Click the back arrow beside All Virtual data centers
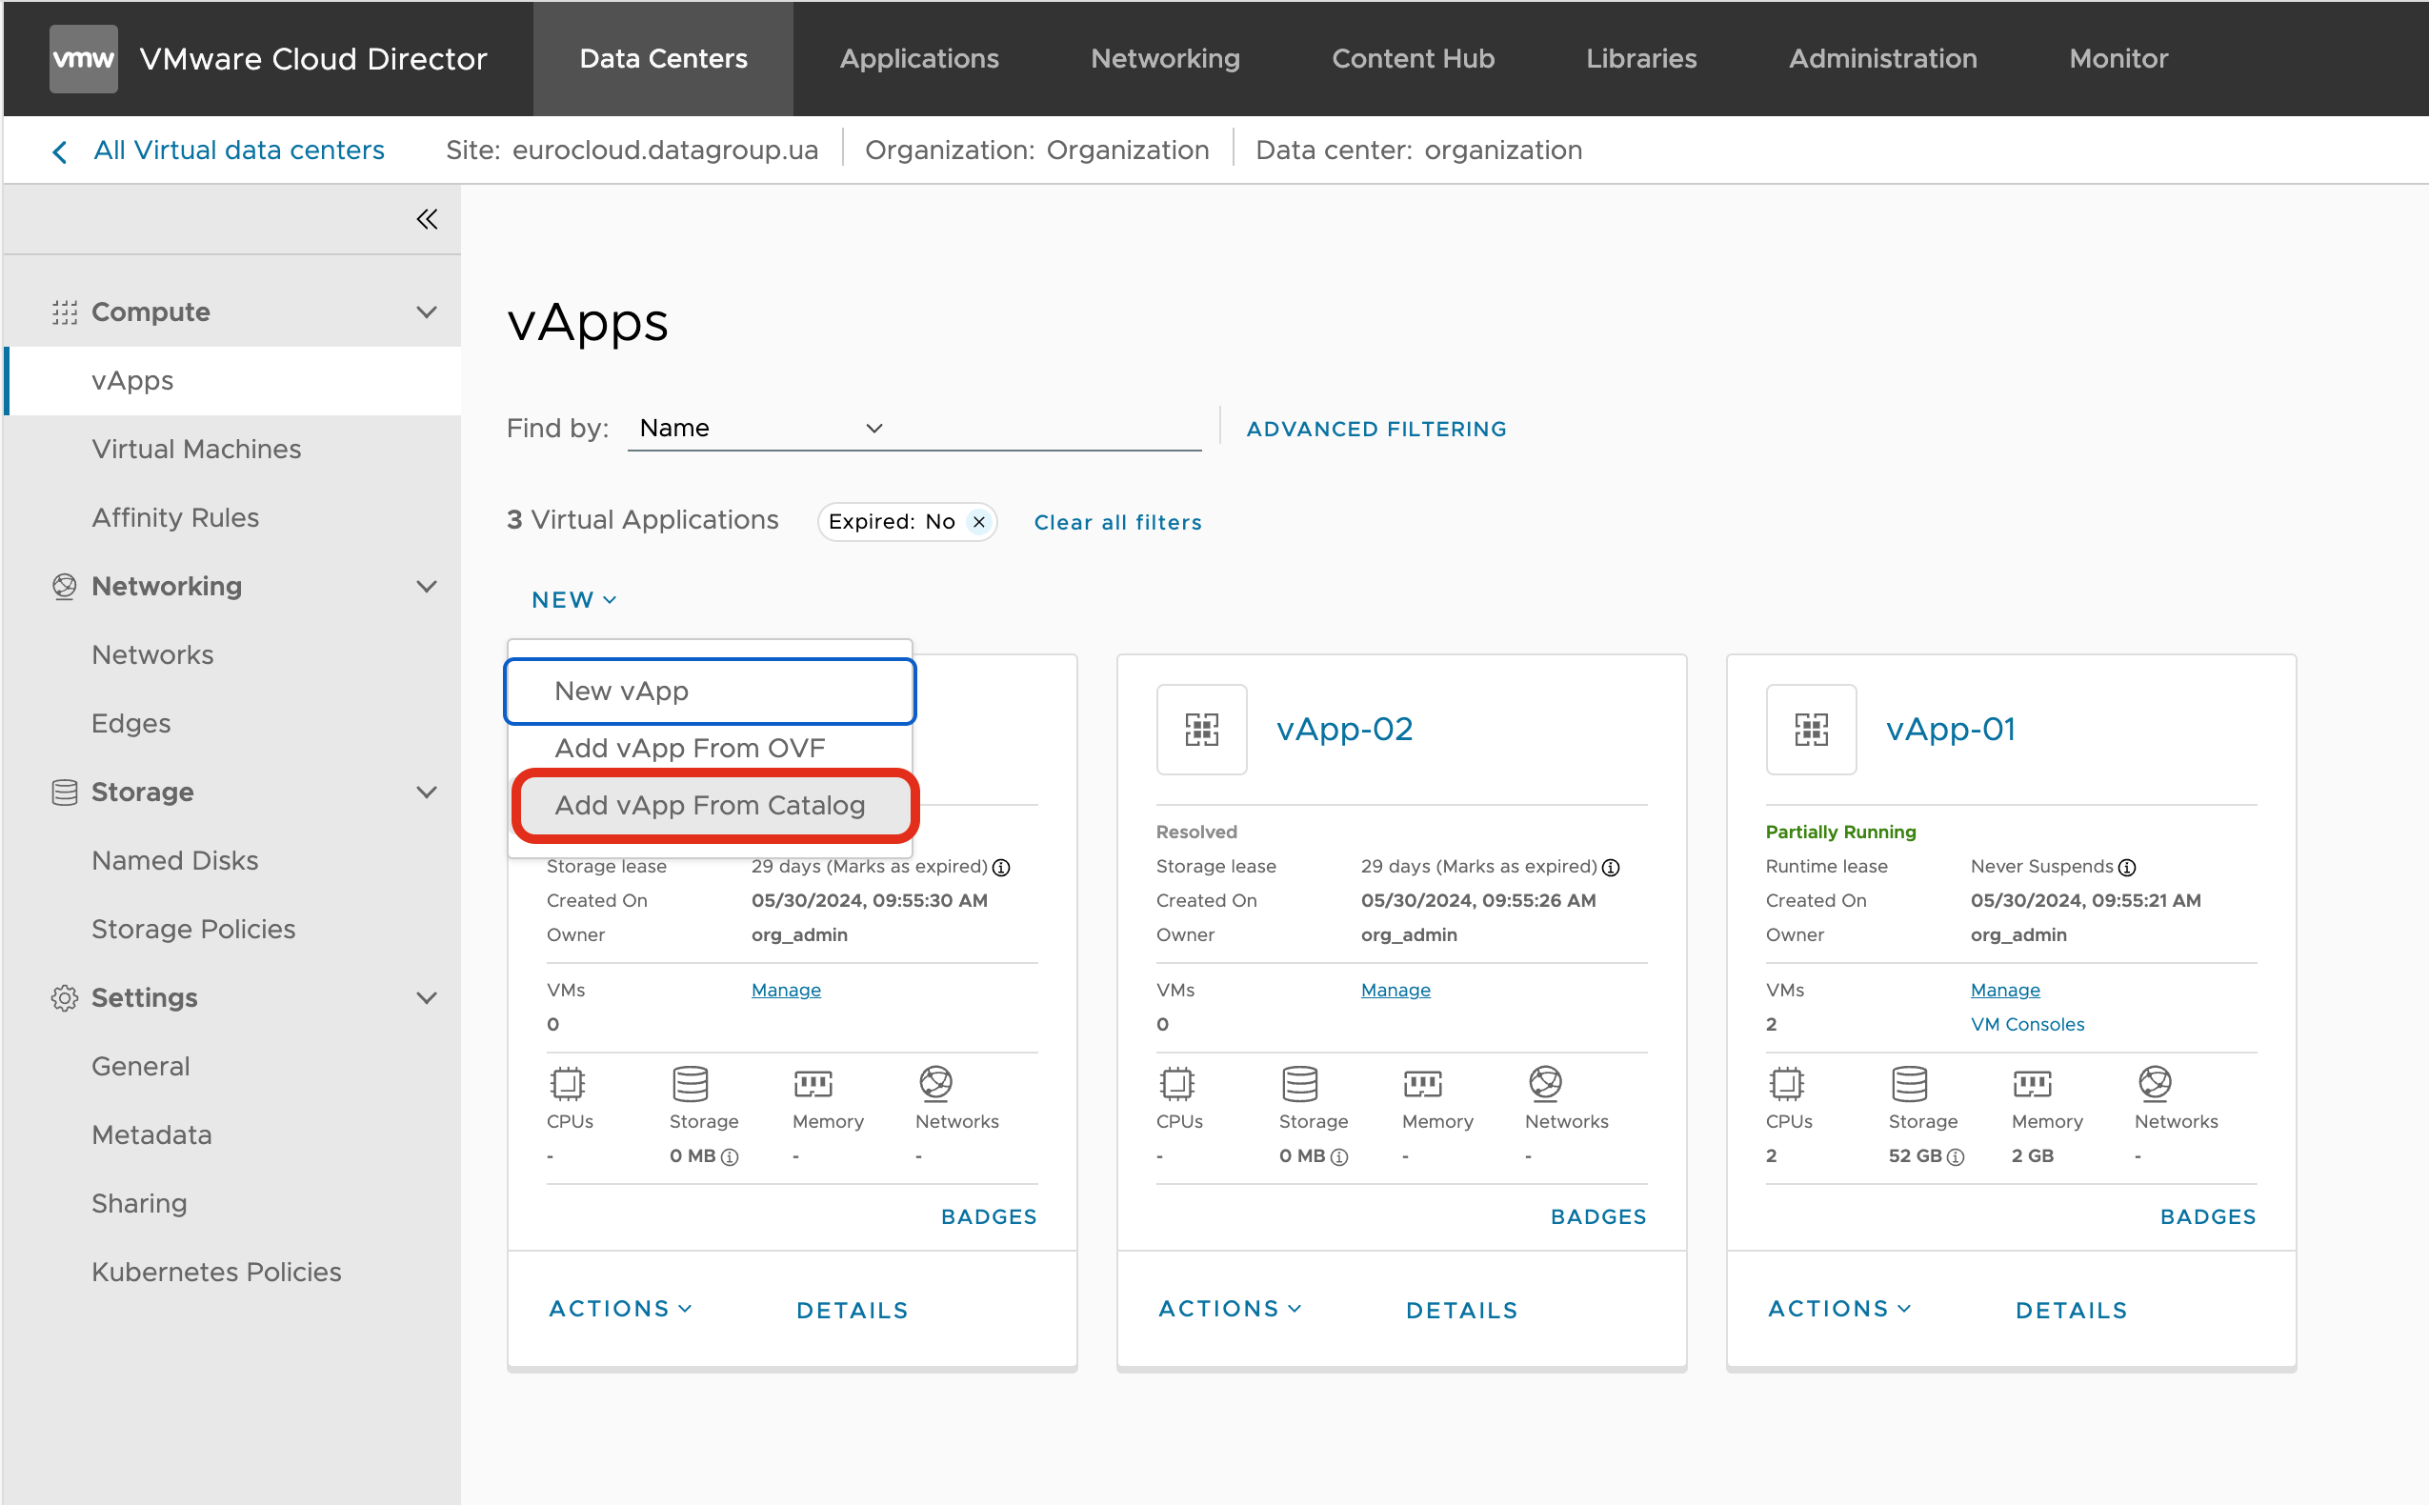2429x1505 pixels. (x=60, y=151)
